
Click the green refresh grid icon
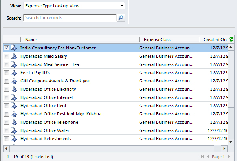(231, 39)
